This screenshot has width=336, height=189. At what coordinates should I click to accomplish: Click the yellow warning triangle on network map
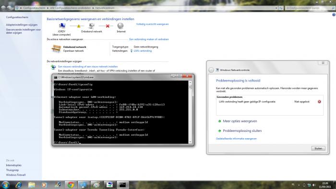coord(79,26)
